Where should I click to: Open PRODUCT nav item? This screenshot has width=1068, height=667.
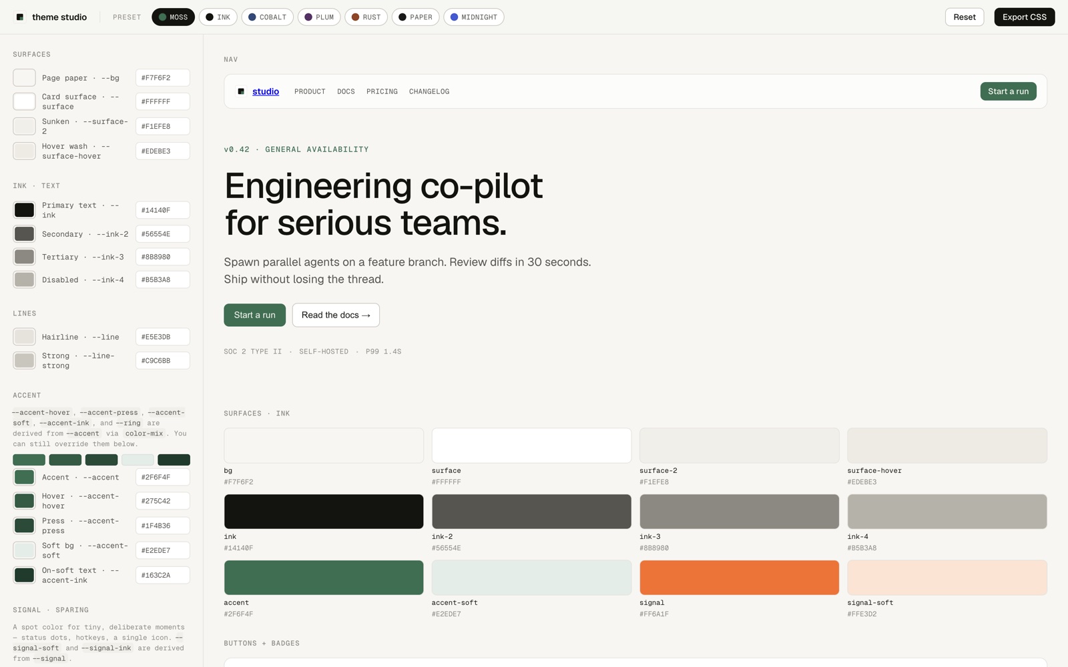(x=310, y=91)
